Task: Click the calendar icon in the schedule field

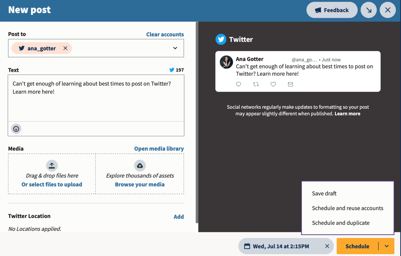Action: (x=247, y=246)
